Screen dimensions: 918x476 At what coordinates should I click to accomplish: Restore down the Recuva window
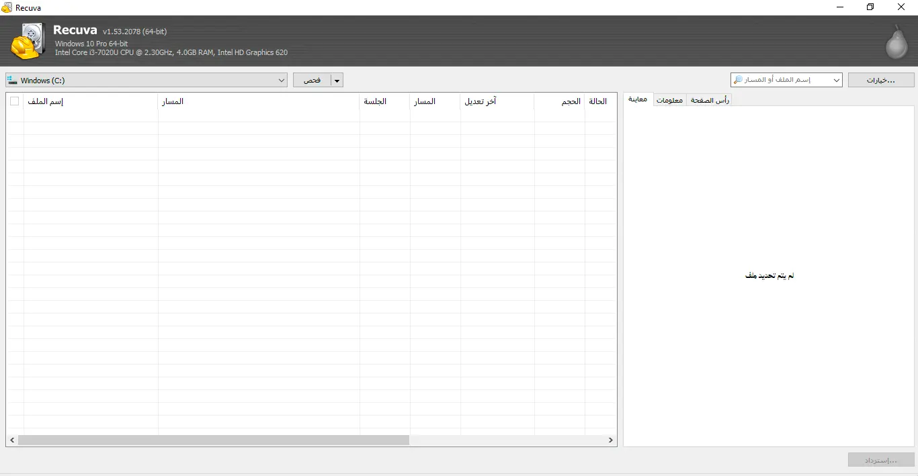coord(870,7)
